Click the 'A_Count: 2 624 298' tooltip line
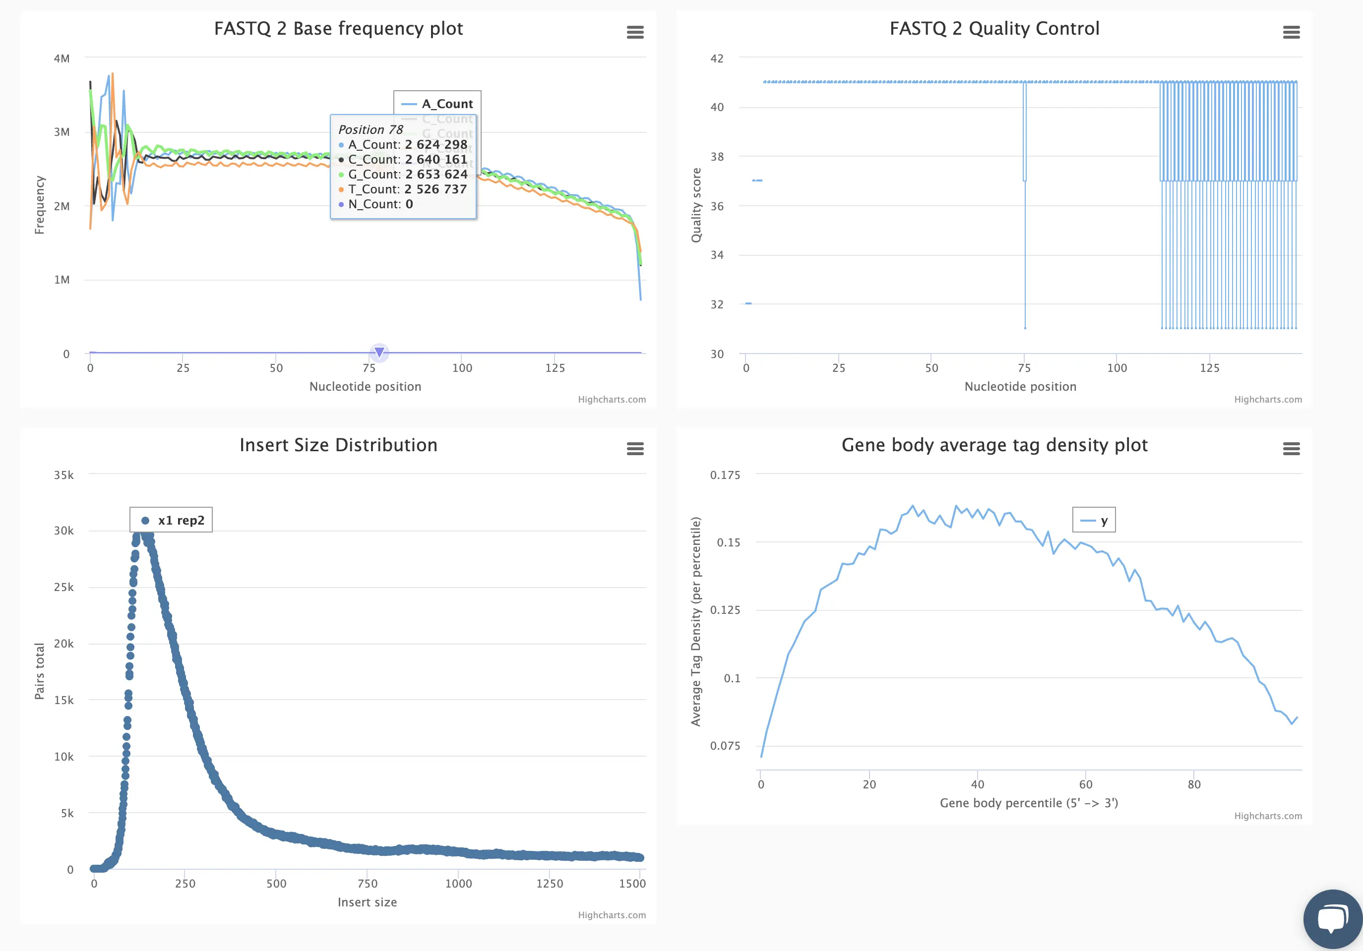This screenshot has width=1363, height=951. point(403,145)
